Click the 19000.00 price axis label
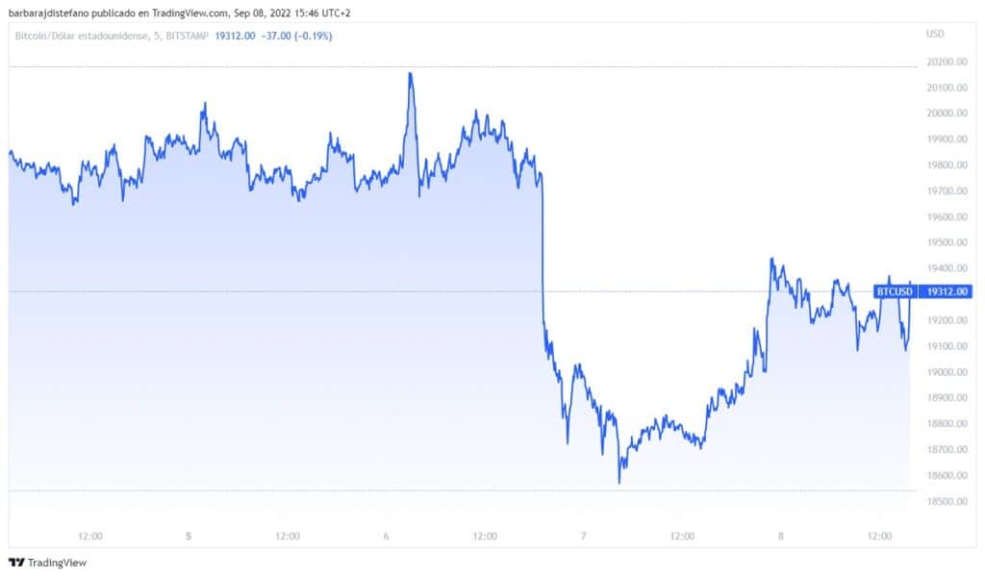985x577 pixels. 947,372
